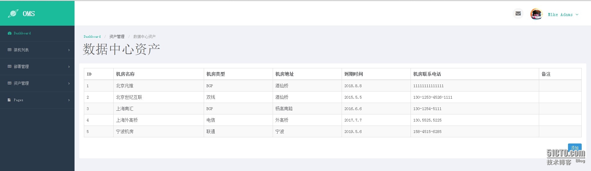Screen dimensions: 591x171
Task: Expand the 装机列表 chevron
Action: click(69, 50)
